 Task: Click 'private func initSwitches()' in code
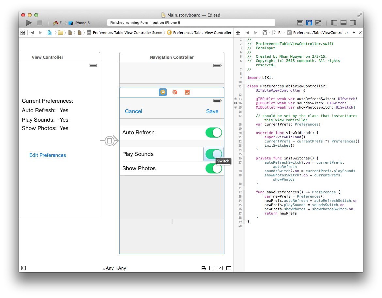pos(285,158)
